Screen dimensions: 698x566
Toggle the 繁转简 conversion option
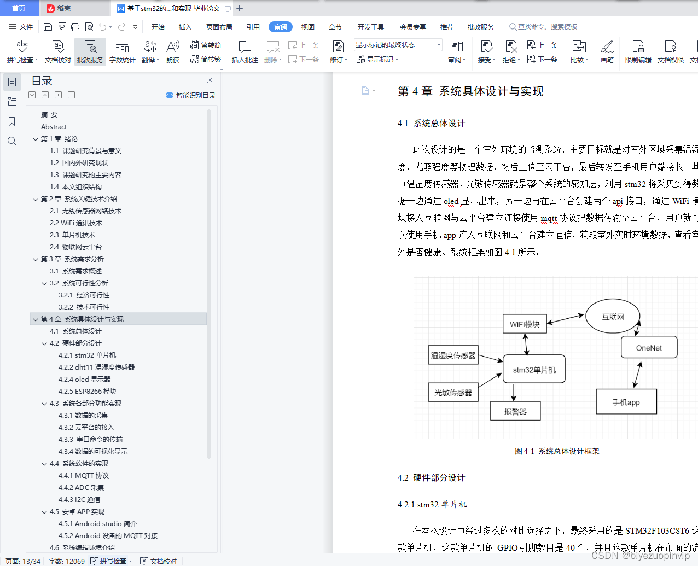tap(211, 45)
